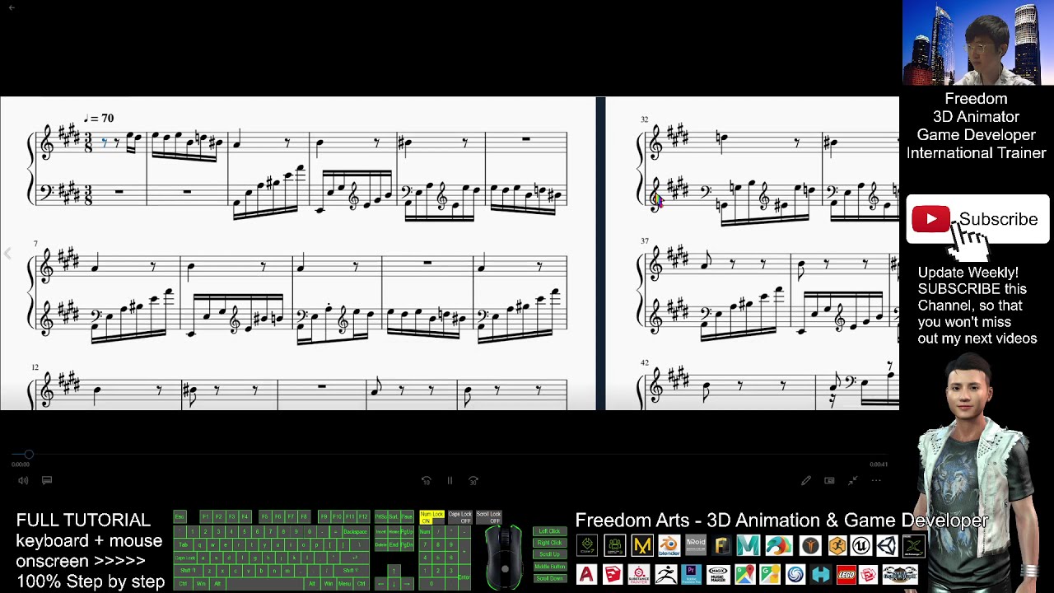Click the Premiere Pro logo icon
The height and width of the screenshot is (593, 1054).
(692, 574)
